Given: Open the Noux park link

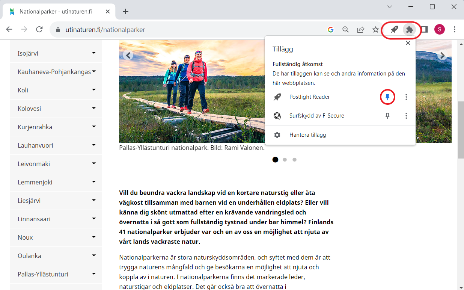Looking at the screenshot, I should coord(25,237).
